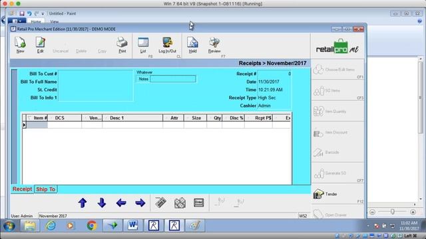The height and width of the screenshot is (239, 426).
Task: Open Windows Explorer from the taskbar
Action: pos(30,226)
